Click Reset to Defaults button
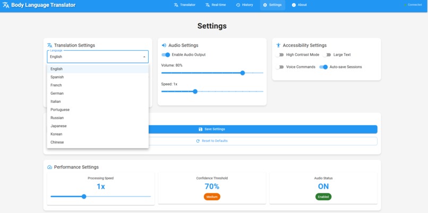The width and height of the screenshot is (428, 213). point(212,141)
